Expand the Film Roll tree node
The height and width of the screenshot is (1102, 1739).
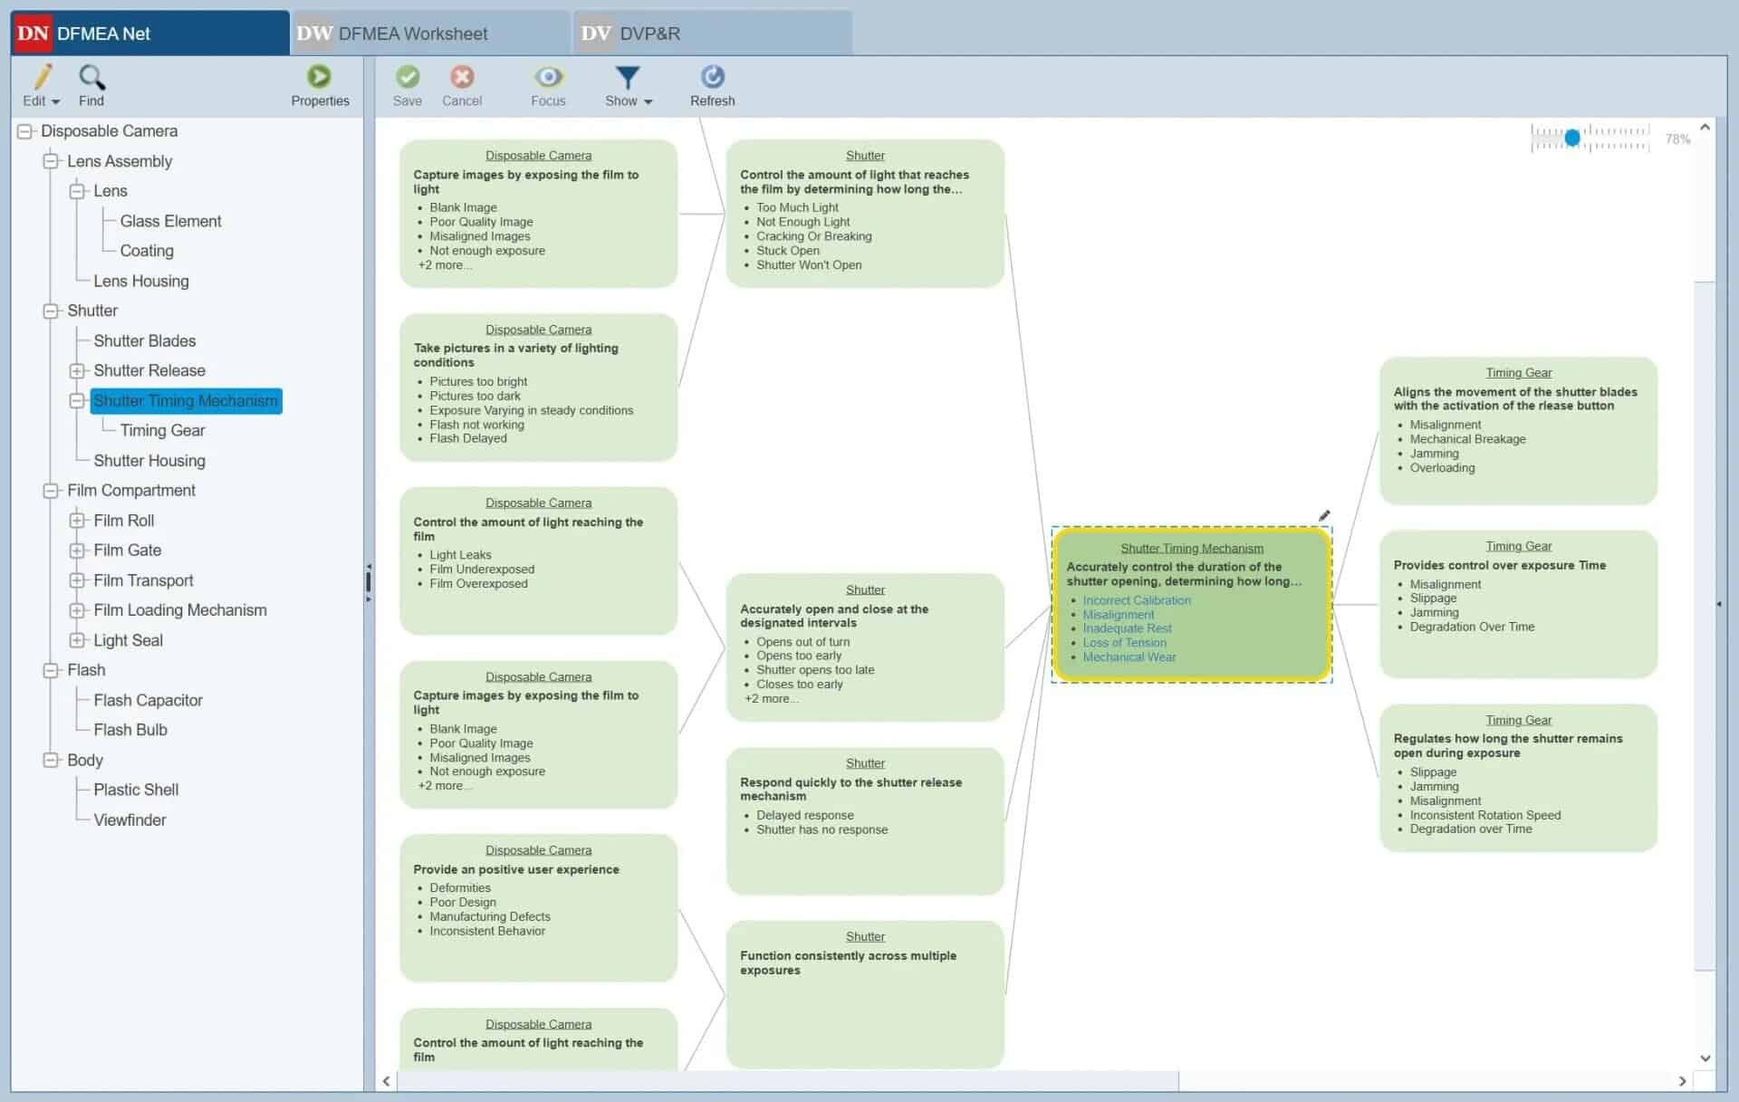click(77, 521)
